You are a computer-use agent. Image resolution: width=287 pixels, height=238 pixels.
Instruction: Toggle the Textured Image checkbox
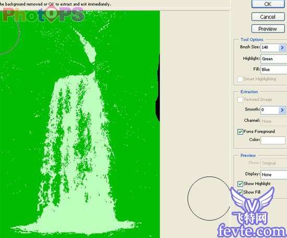240,99
